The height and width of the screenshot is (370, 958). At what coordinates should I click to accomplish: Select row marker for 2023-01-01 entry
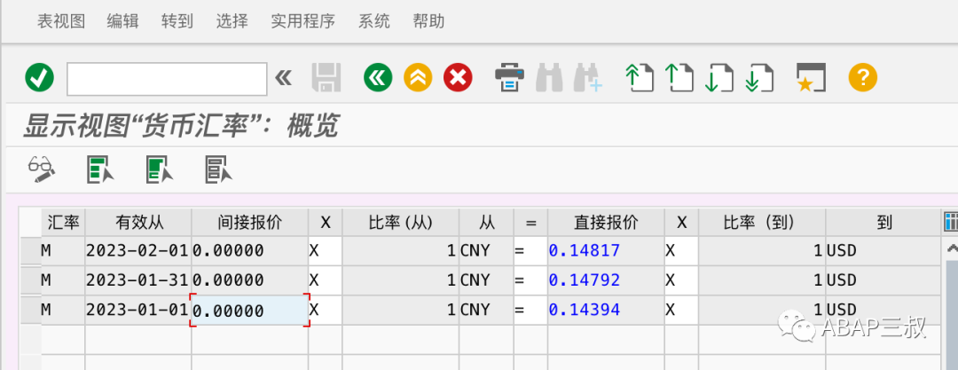point(30,310)
